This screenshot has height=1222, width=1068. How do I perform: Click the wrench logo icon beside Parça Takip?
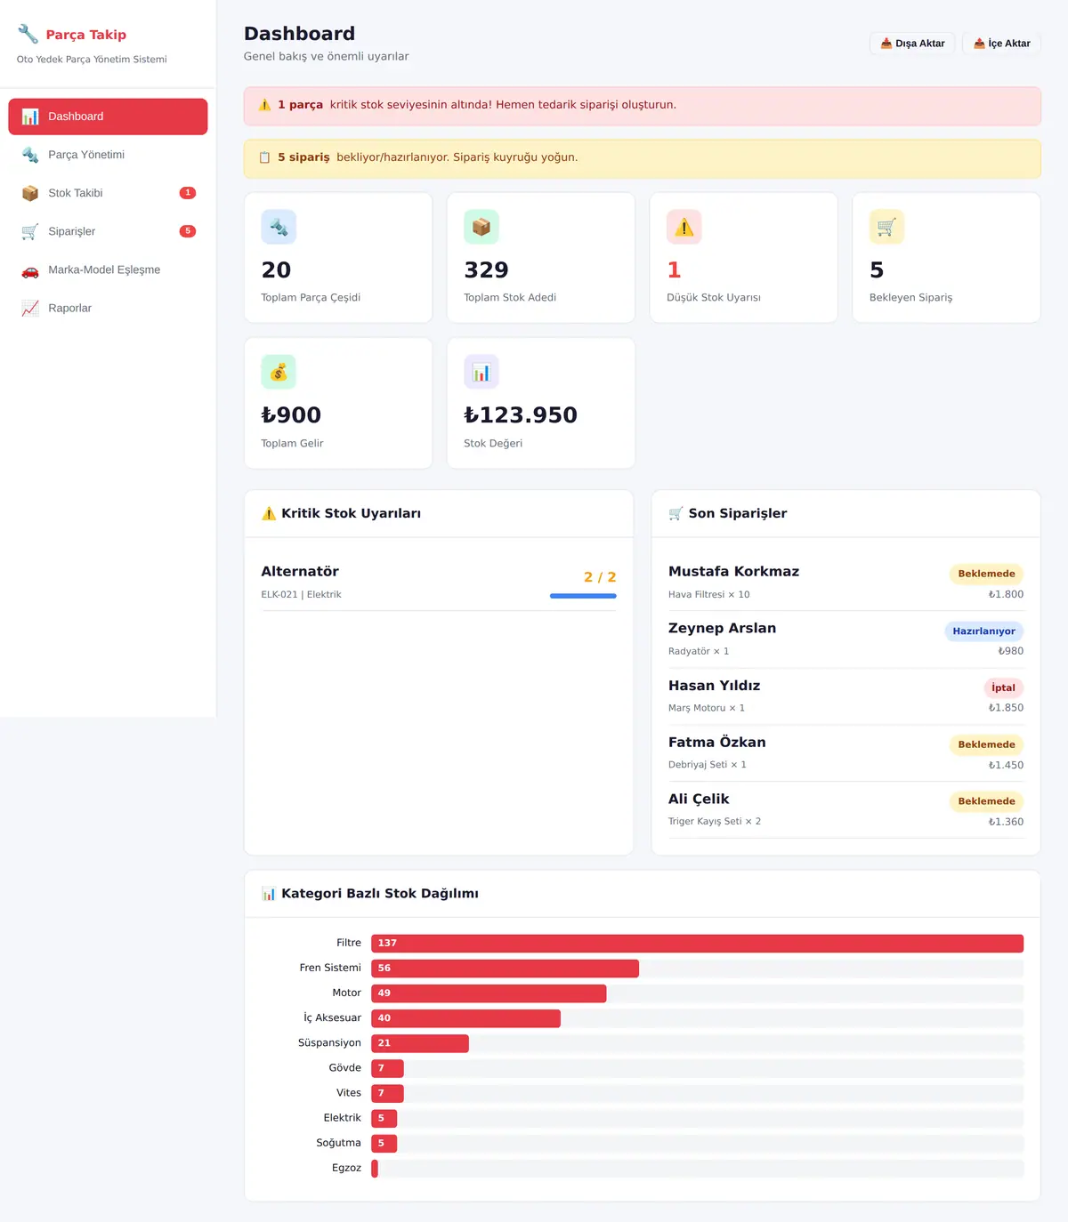tap(28, 35)
